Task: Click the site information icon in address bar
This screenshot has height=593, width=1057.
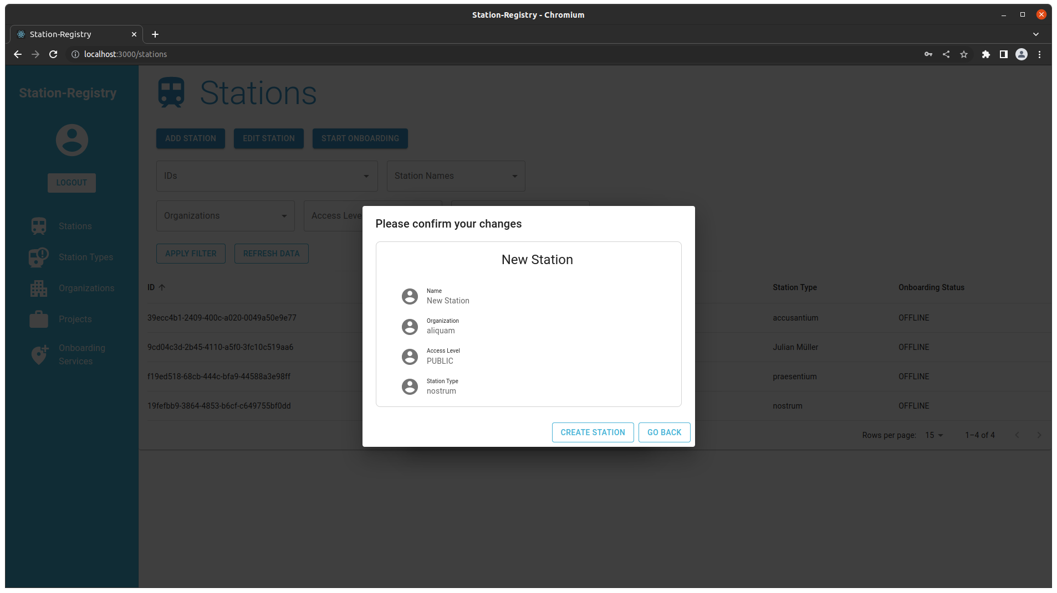Action: click(x=75, y=54)
